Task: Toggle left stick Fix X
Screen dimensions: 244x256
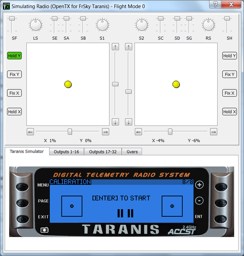Action: [14, 93]
